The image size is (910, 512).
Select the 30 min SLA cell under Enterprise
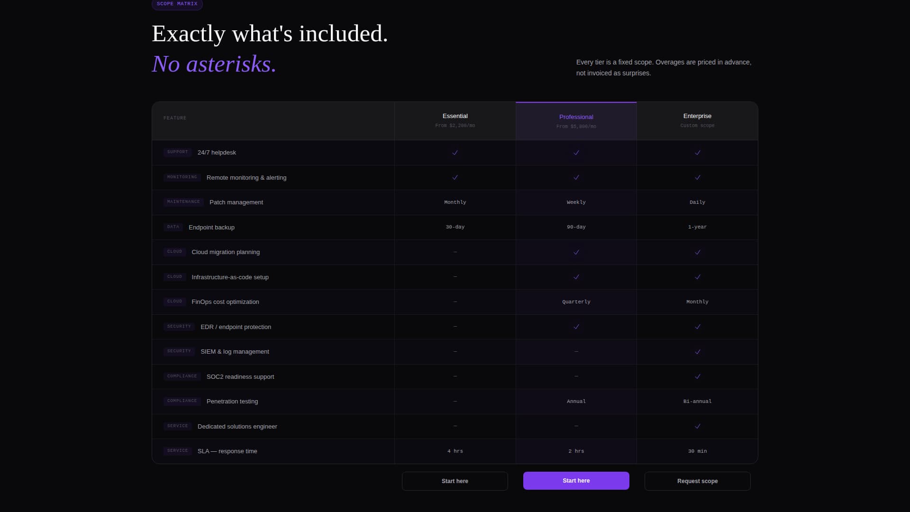point(697,451)
